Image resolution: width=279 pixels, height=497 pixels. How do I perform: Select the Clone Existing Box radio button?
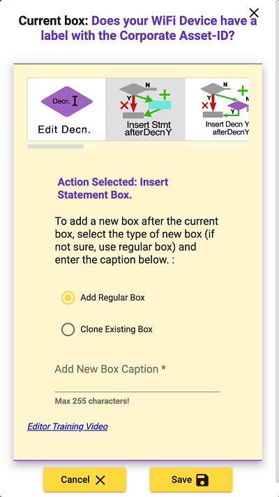point(68,329)
